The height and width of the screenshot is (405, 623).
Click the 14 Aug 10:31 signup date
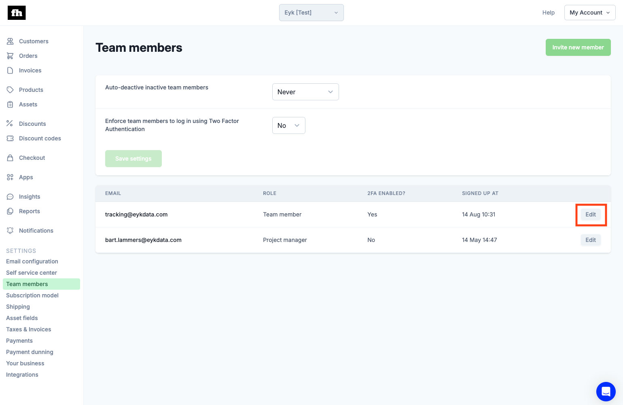click(479, 214)
